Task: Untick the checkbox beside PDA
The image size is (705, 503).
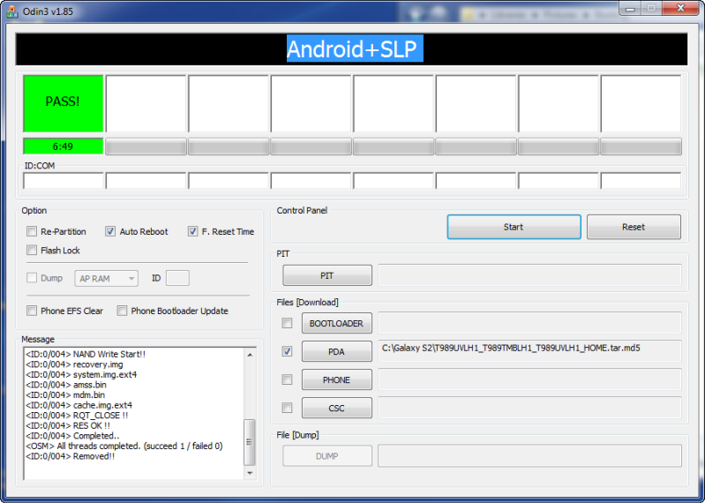Action: [287, 351]
